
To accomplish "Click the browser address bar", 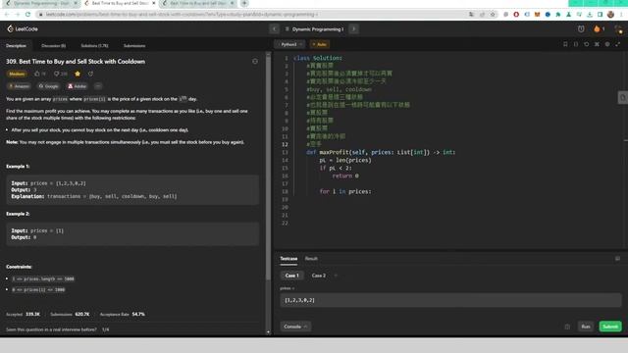I will click(x=256, y=14).
